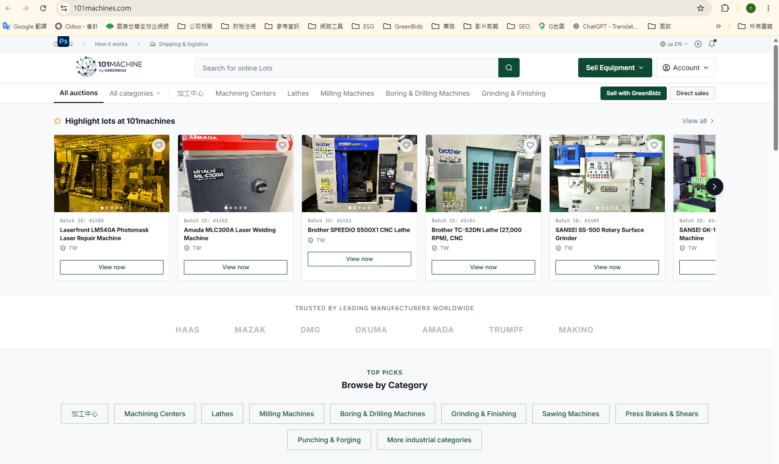Favorite the Amada MLC300A lot with heart

tap(283, 145)
